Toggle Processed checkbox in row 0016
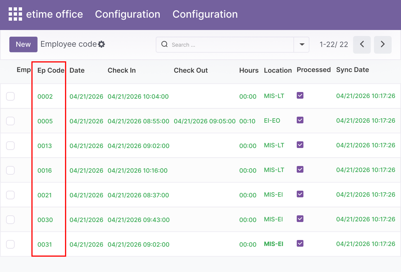The width and height of the screenshot is (401, 272). coord(300,169)
